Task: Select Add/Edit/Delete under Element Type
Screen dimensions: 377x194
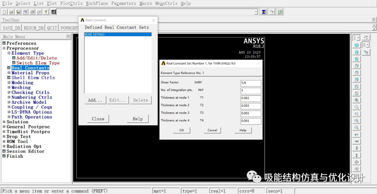Action: point(37,58)
